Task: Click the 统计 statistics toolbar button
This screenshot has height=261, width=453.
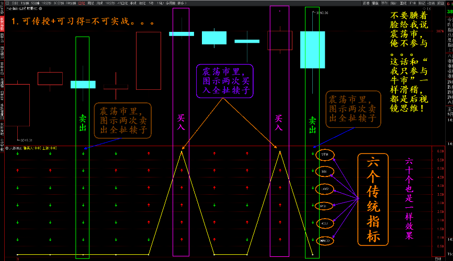Action: point(393,3)
